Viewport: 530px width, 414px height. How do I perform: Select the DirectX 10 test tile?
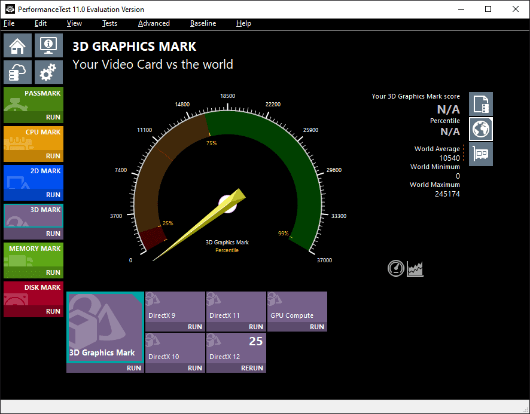[175, 348]
